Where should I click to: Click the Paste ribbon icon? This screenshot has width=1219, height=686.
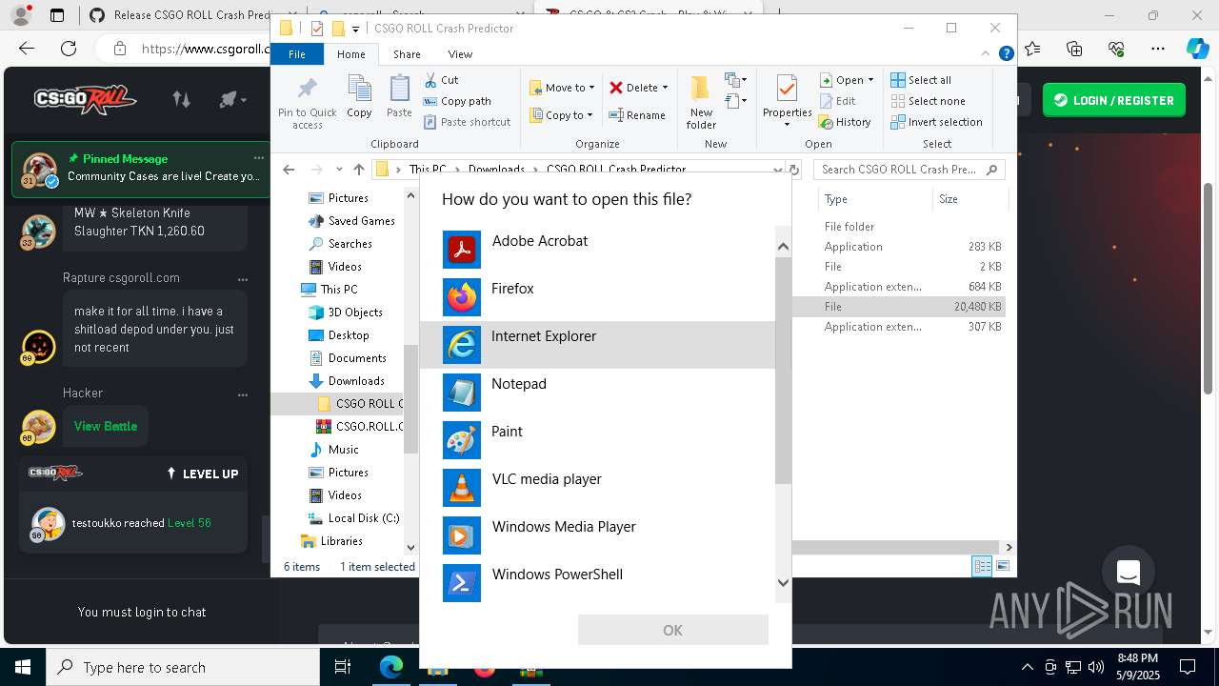(x=399, y=97)
